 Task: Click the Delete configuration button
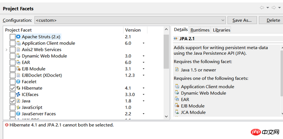click(x=271, y=20)
